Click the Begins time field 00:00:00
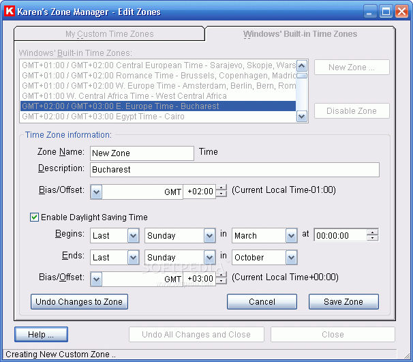Viewport: 413px width, 362px height. click(340, 235)
